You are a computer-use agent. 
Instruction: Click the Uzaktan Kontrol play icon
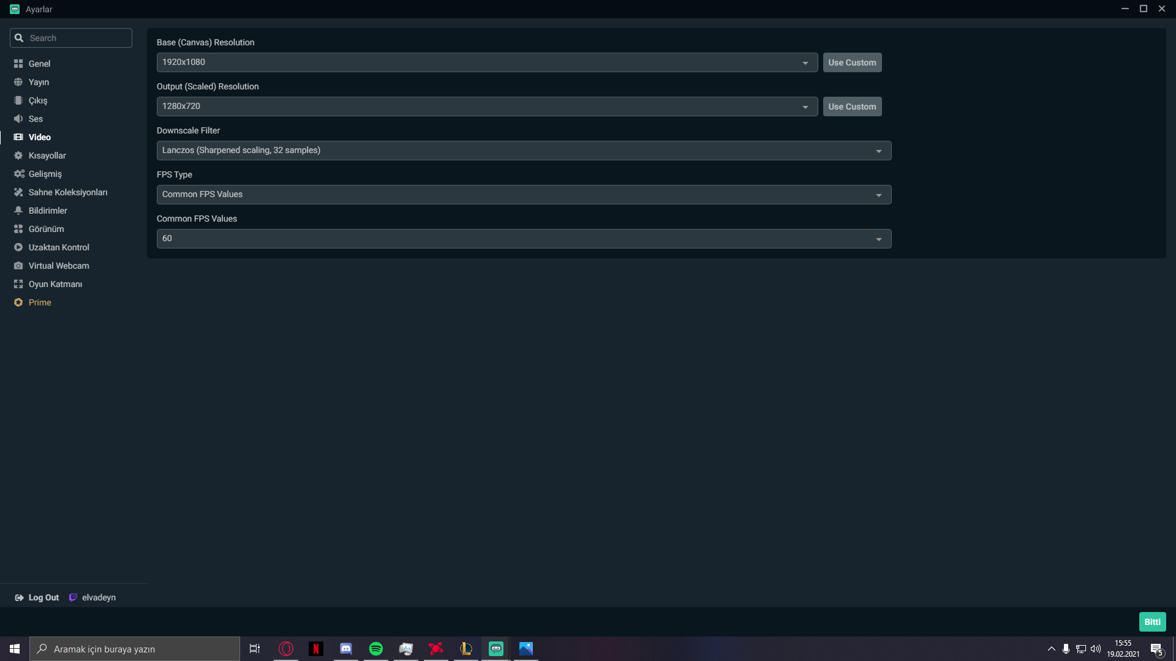pyautogui.click(x=18, y=247)
